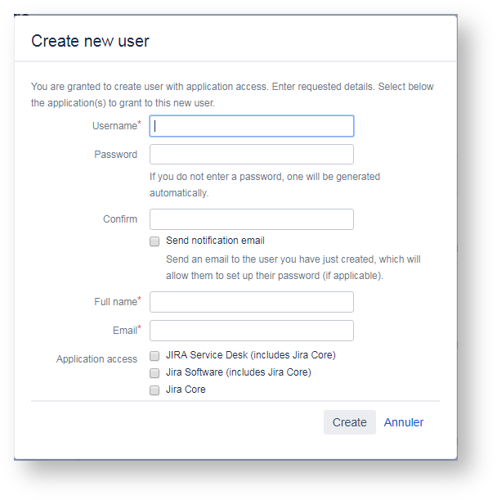Click the Username input field
The width and height of the screenshot is (497, 500).
pyautogui.click(x=252, y=126)
